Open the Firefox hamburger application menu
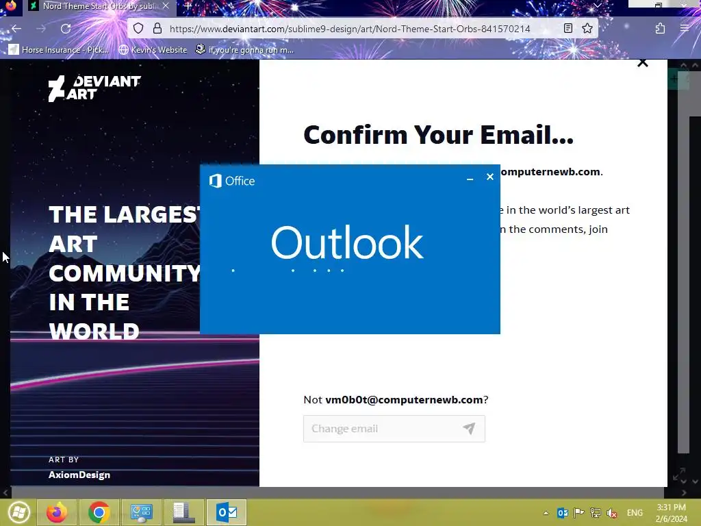Screen dimensions: 701x526 tap(685, 29)
